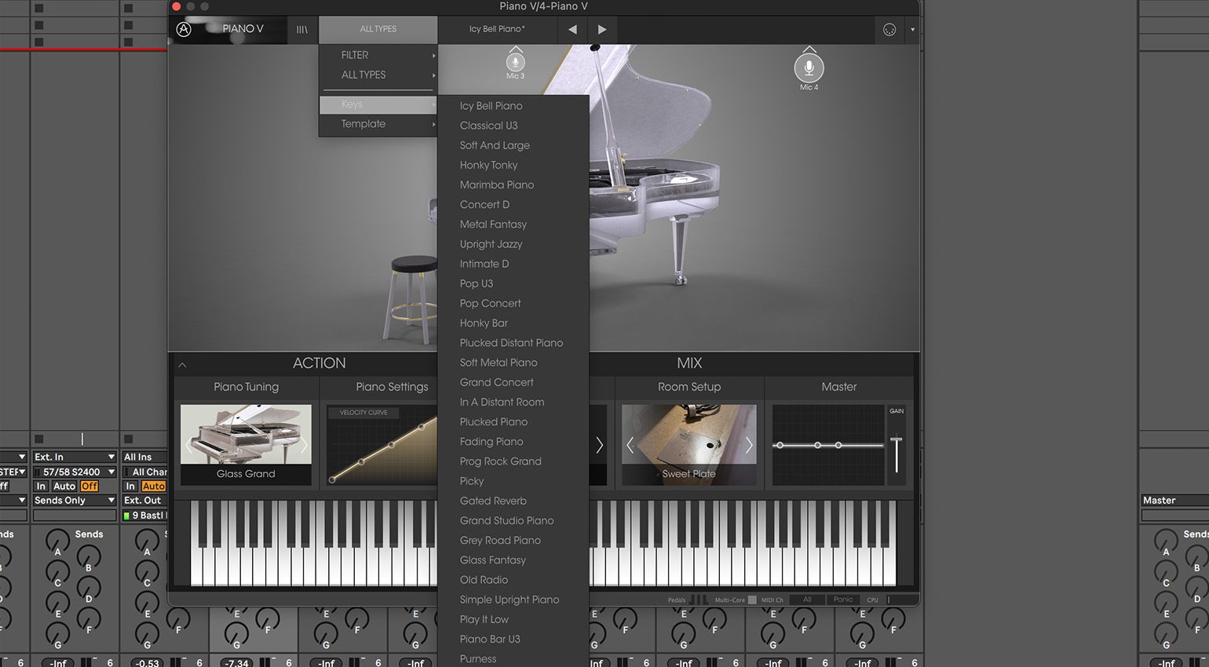Open the 9 Bastl output device dropdown
This screenshot has width=1209, height=667.
pos(144,515)
